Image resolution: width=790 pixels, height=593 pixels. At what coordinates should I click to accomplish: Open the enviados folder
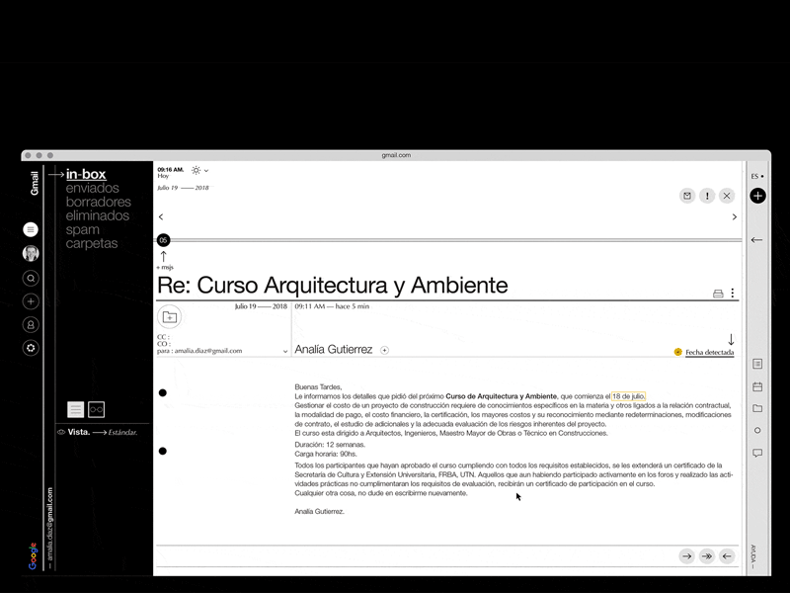(92, 188)
